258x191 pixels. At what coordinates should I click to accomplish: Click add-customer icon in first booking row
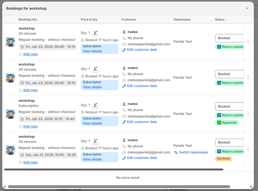95,33
